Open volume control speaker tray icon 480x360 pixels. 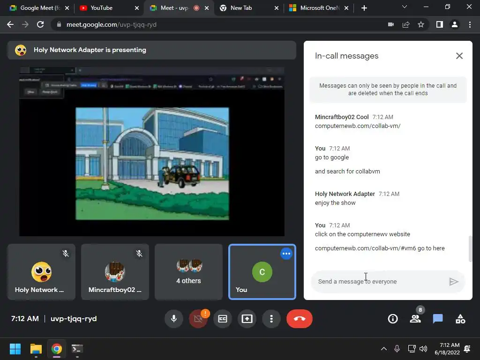click(x=423, y=349)
